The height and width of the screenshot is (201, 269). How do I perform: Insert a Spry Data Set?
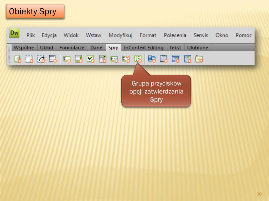18,59
